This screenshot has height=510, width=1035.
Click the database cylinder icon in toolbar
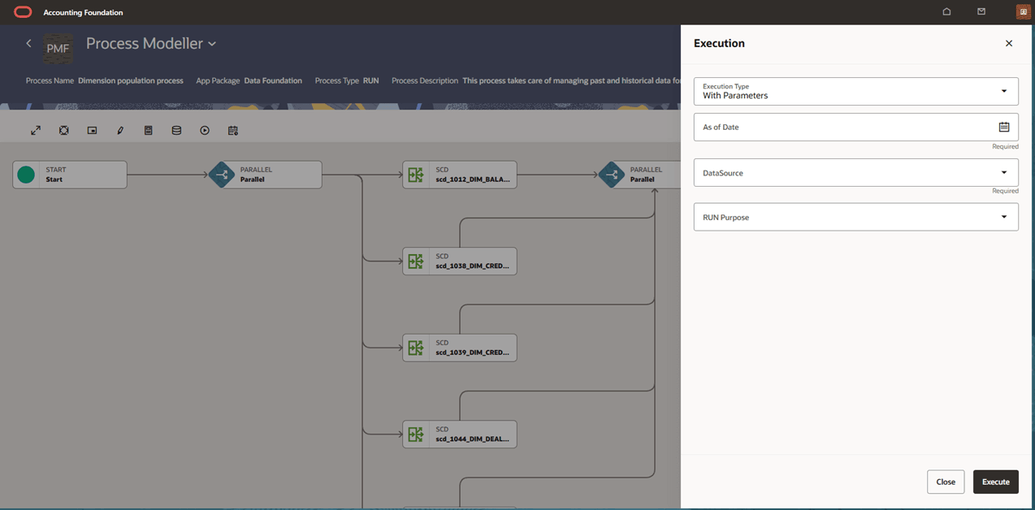tap(176, 130)
